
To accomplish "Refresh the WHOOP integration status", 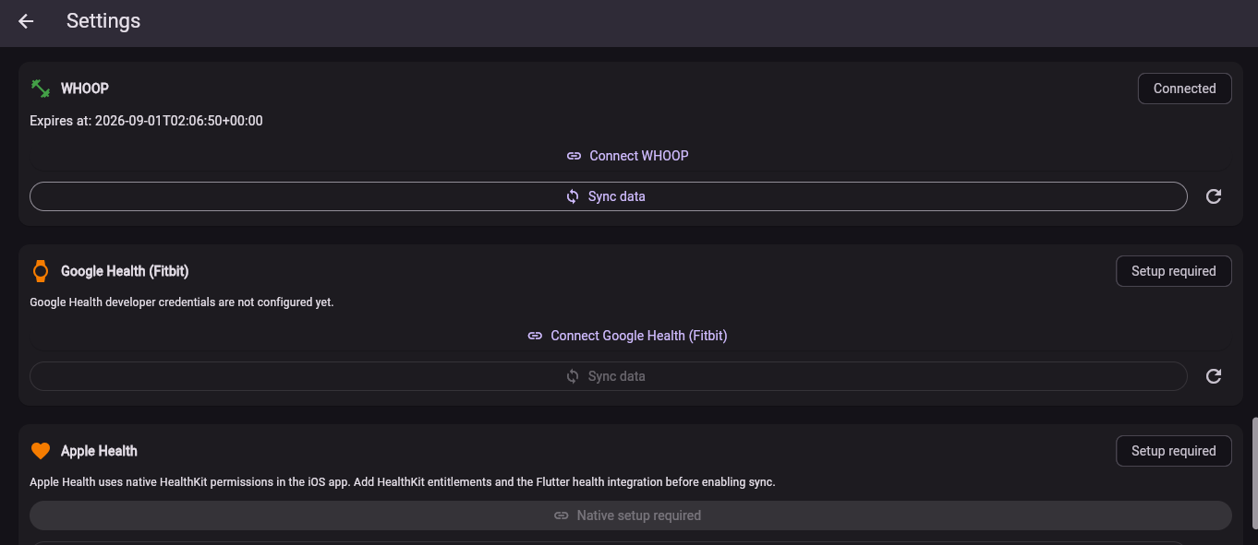I will [x=1214, y=196].
